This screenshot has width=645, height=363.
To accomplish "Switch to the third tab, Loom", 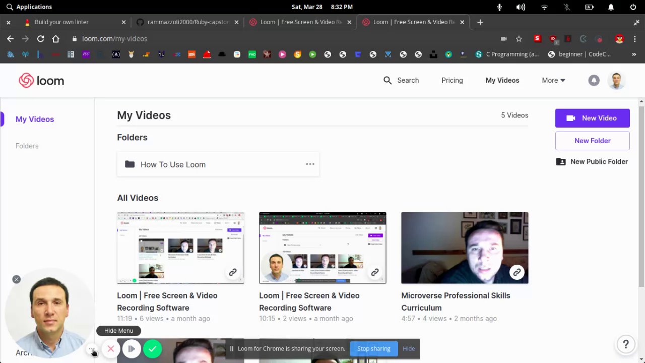I will [300, 22].
